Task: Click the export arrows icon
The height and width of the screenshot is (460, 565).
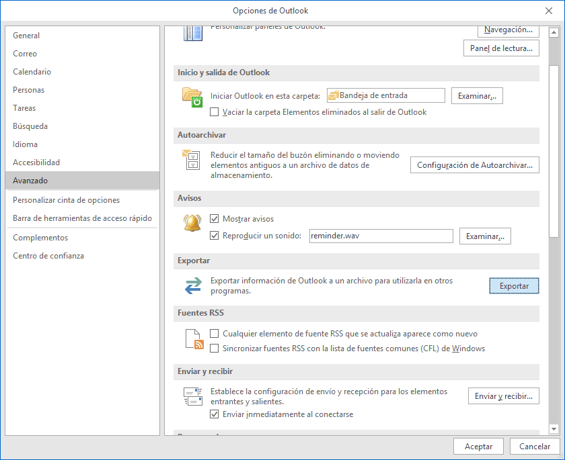Action: [193, 285]
